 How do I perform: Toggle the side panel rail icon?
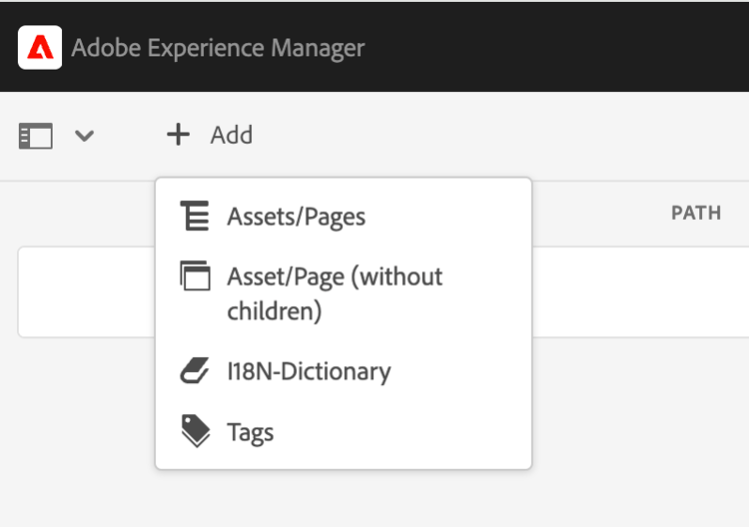click(x=35, y=136)
